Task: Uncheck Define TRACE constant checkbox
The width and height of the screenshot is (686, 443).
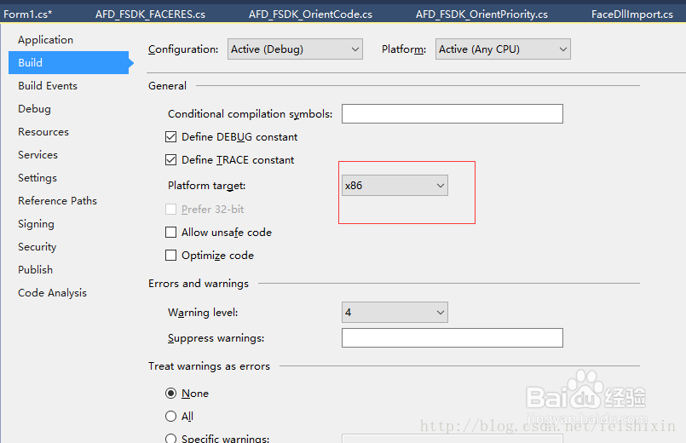Action: (170, 160)
